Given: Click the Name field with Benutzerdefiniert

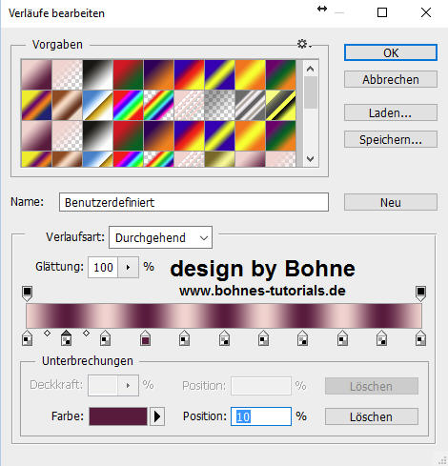Looking at the screenshot, I should (x=193, y=202).
